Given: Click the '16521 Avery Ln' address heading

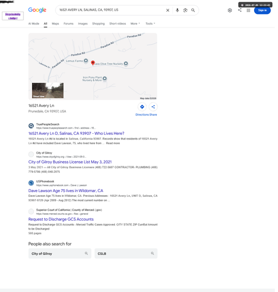Looking at the screenshot, I should click(x=41, y=106).
